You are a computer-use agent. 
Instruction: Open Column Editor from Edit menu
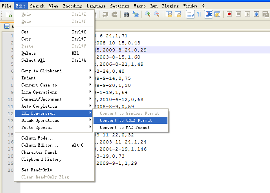(x=39, y=145)
